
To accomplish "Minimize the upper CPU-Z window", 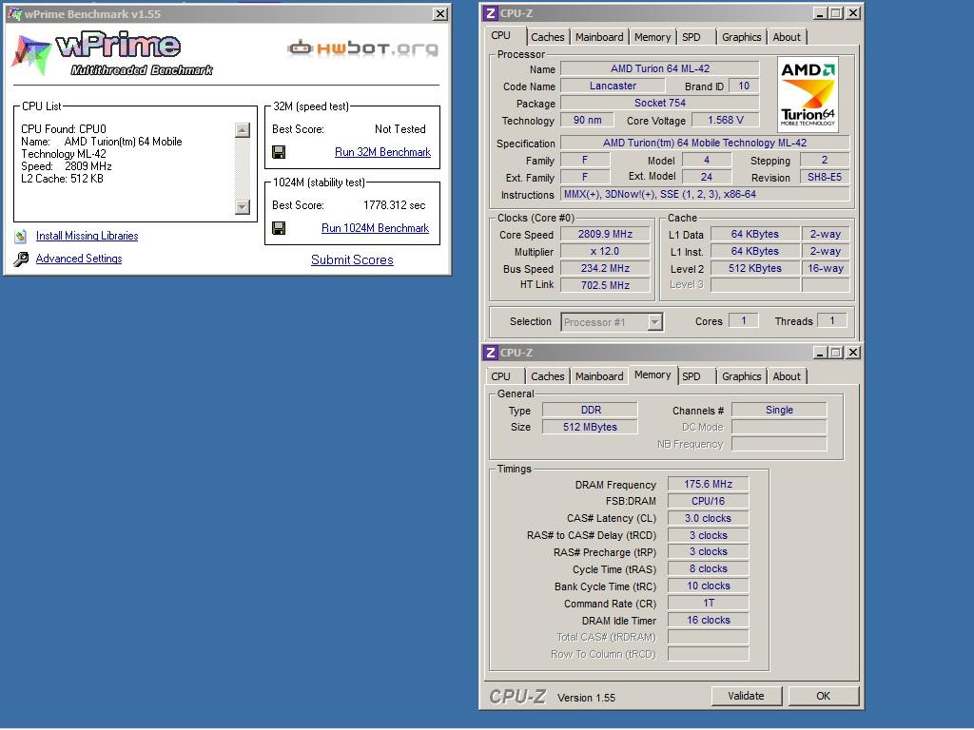I will (820, 13).
